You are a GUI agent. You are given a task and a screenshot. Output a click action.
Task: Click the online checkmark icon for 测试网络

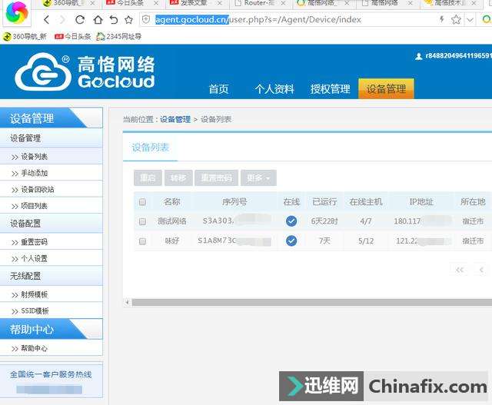291,221
